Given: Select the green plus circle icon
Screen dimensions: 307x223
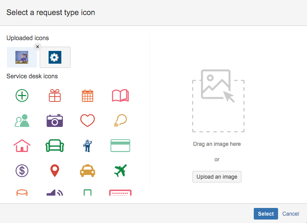Looking at the screenshot, I should tap(22, 95).
